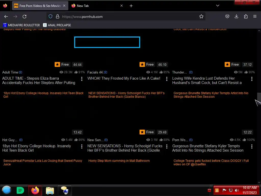Image resolution: width=261 pixels, height=196 pixels.
Task: Open a new tab with the plus button
Action: (x=131, y=6)
